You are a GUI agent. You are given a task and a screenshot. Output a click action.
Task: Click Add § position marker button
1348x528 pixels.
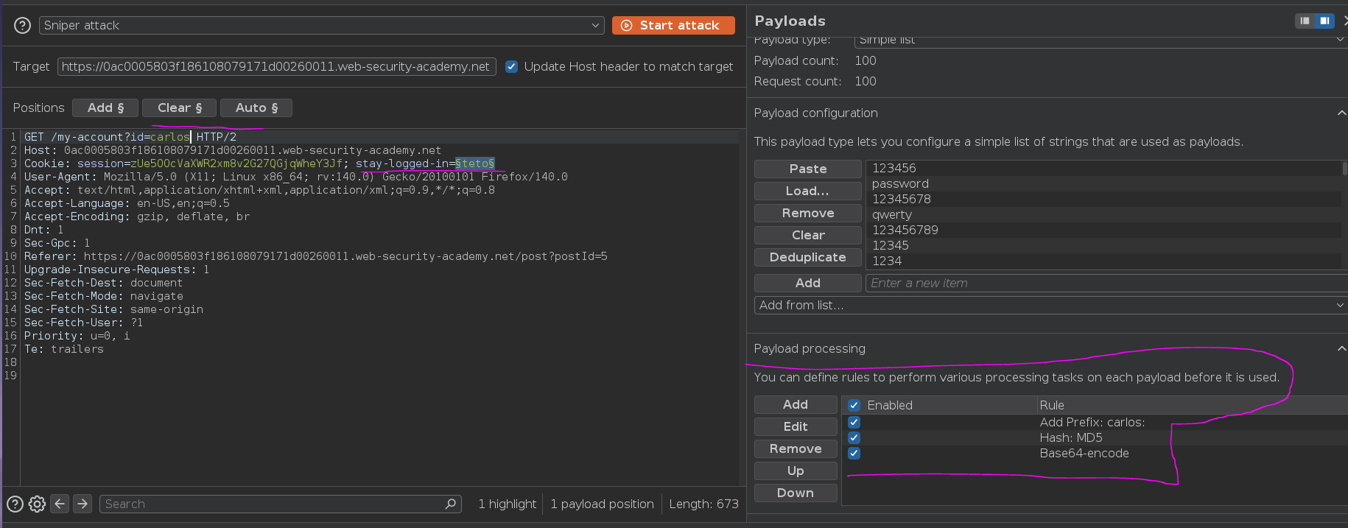tap(105, 108)
